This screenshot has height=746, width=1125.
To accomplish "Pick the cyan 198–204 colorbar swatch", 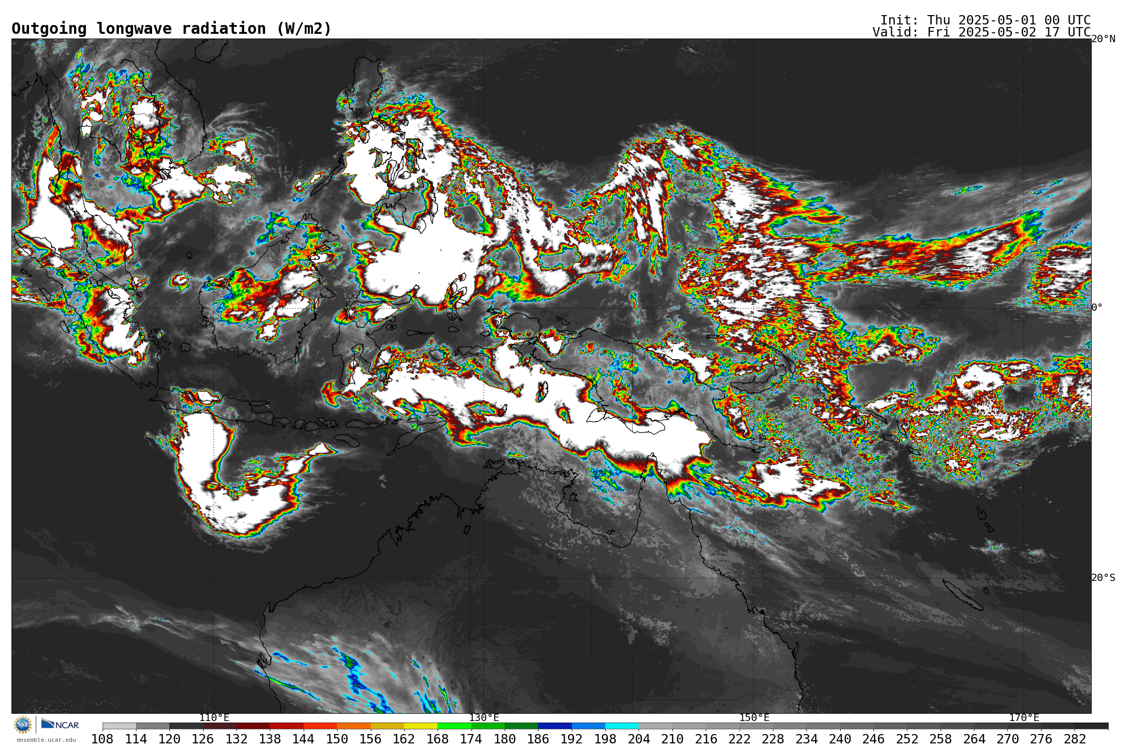I will 622,726.
